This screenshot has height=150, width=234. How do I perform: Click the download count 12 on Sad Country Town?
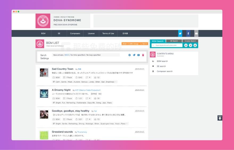[97, 78]
